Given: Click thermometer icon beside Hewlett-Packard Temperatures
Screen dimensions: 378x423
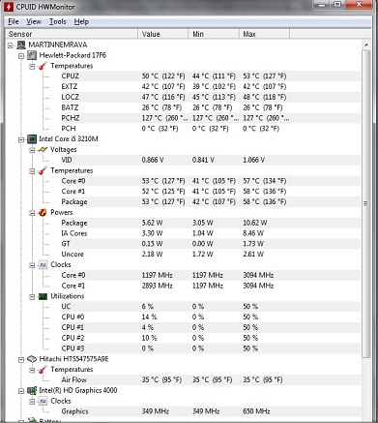Looking at the screenshot, I should [x=43, y=66].
